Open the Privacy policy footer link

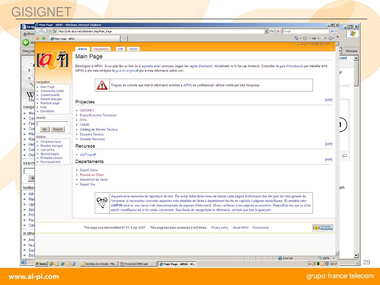220,227
